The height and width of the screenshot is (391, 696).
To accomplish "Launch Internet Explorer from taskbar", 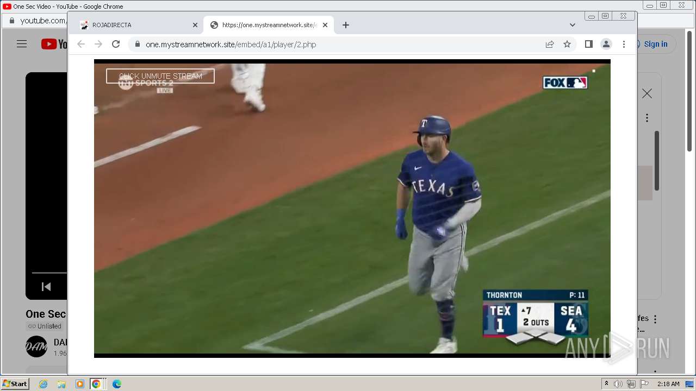I will point(43,384).
